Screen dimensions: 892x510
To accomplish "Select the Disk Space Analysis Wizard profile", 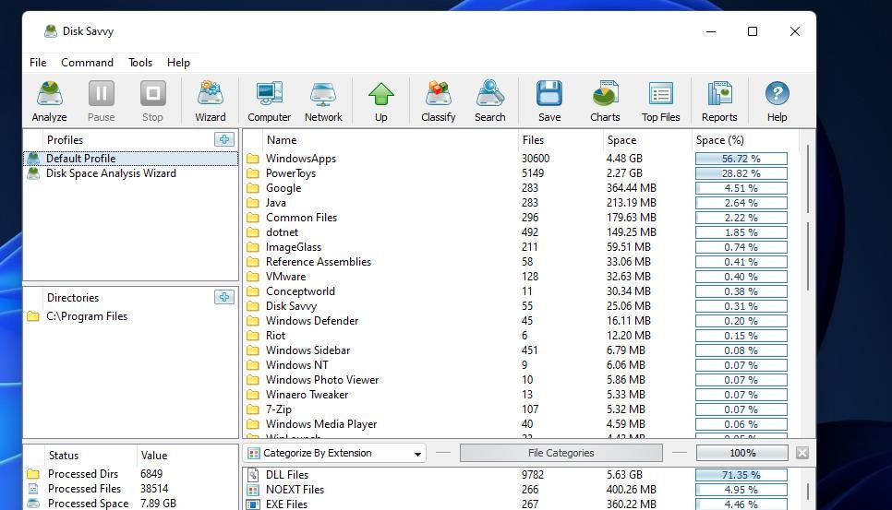I will click(111, 173).
